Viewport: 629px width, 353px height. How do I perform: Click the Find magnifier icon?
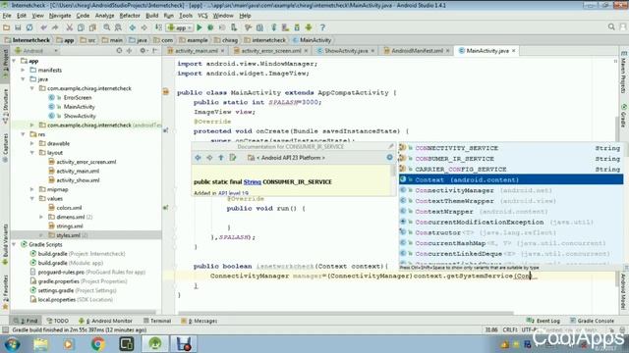107,27
